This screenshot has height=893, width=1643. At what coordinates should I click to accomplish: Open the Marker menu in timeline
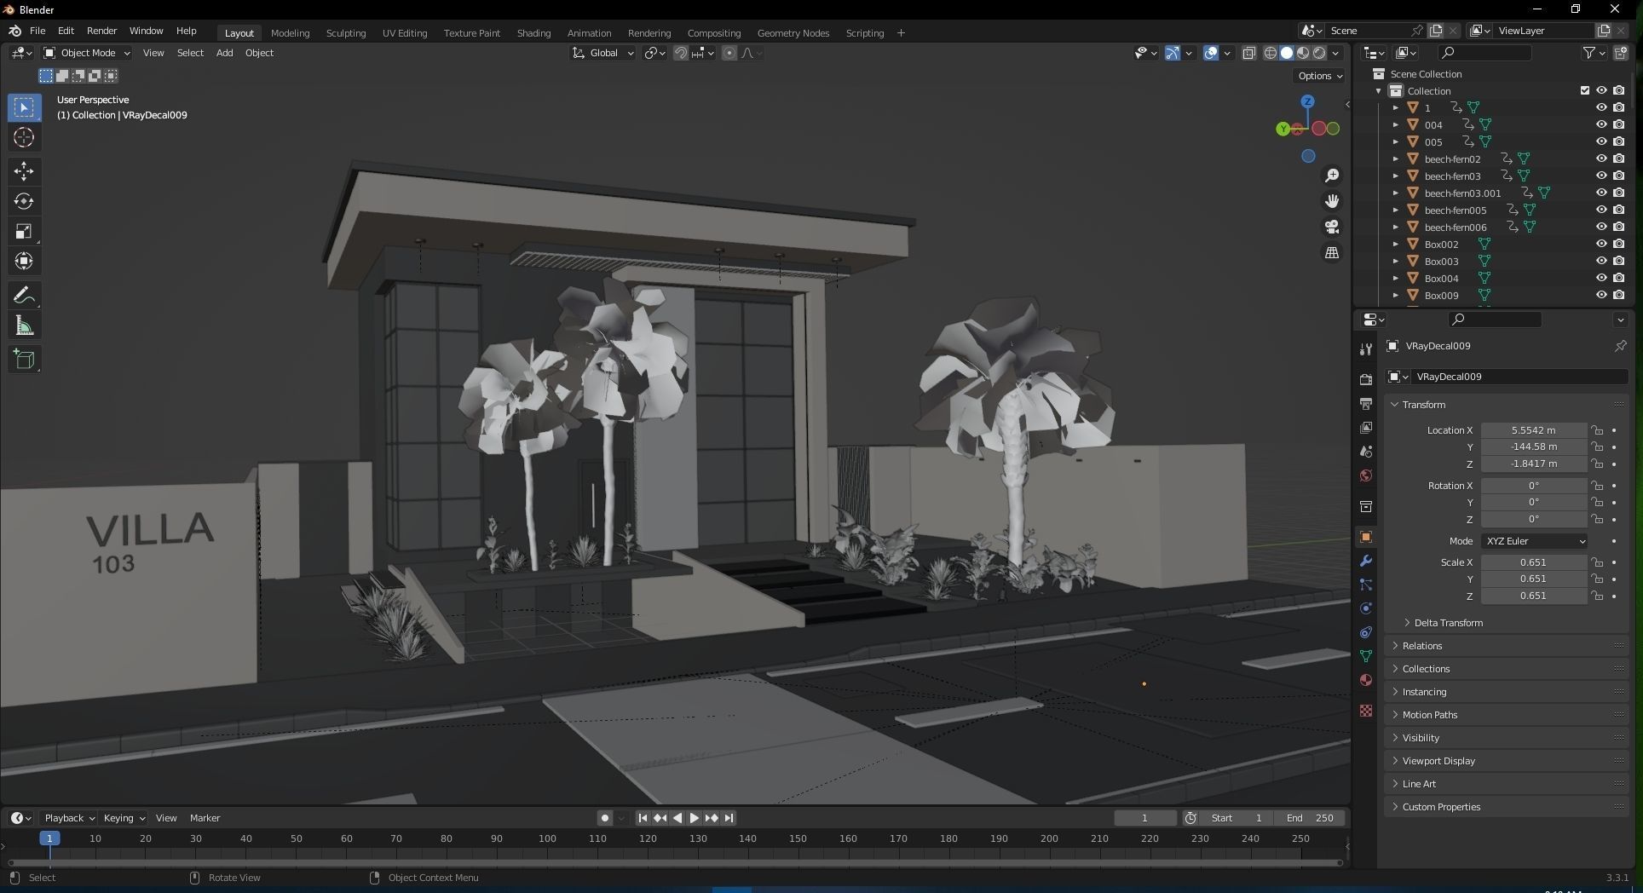coord(205,818)
